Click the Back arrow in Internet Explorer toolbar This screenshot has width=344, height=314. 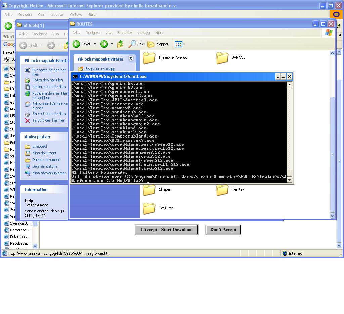8,26
